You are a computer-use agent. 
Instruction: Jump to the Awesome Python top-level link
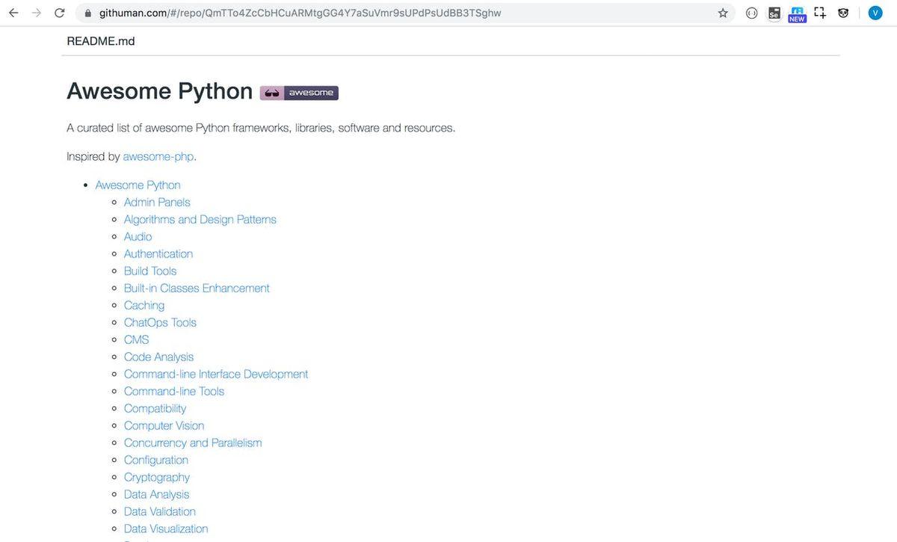click(138, 185)
